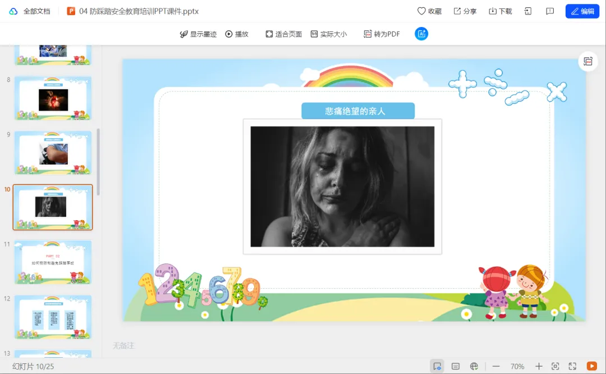Share the document via 分享

pyautogui.click(x=465, y=11)
